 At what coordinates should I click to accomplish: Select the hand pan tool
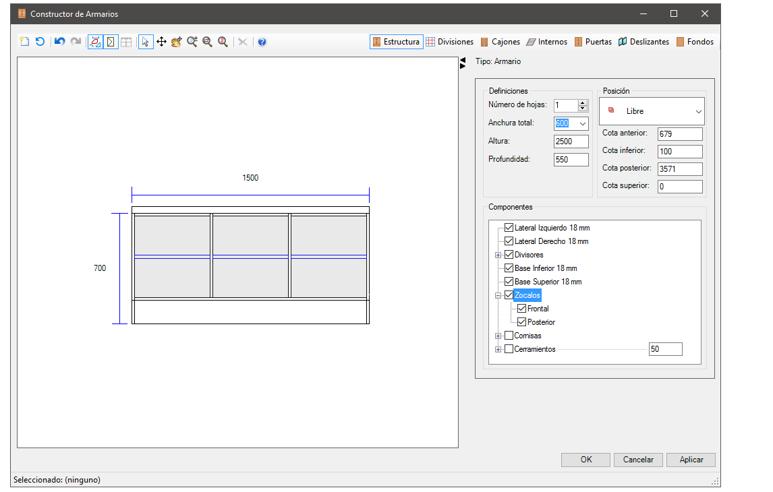pos(177,42)
